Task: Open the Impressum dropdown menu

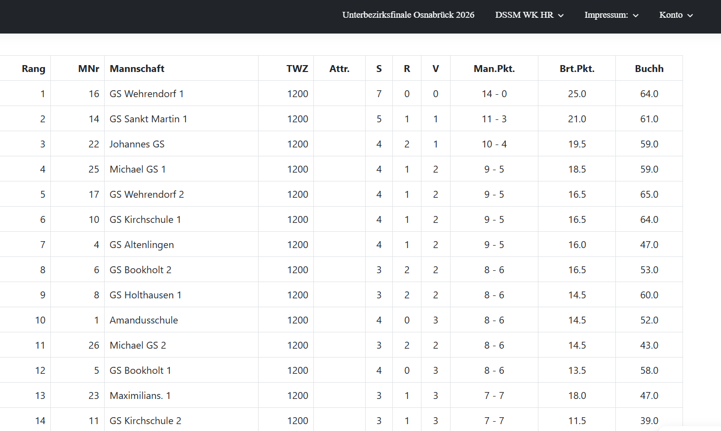Action: 611,15
